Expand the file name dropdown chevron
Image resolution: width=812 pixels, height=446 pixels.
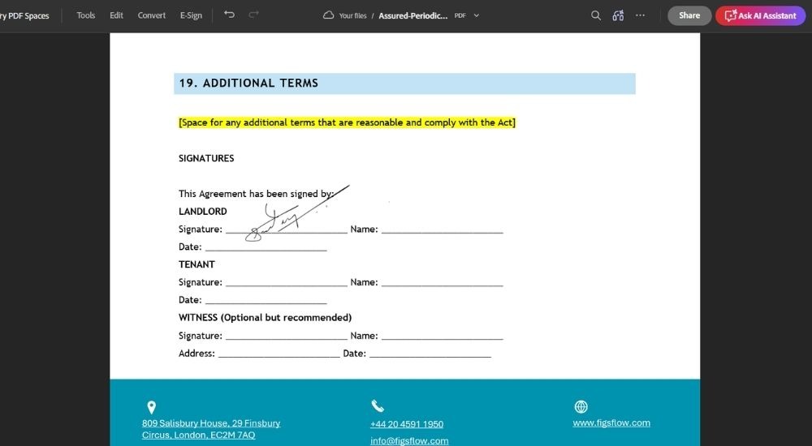477,15
